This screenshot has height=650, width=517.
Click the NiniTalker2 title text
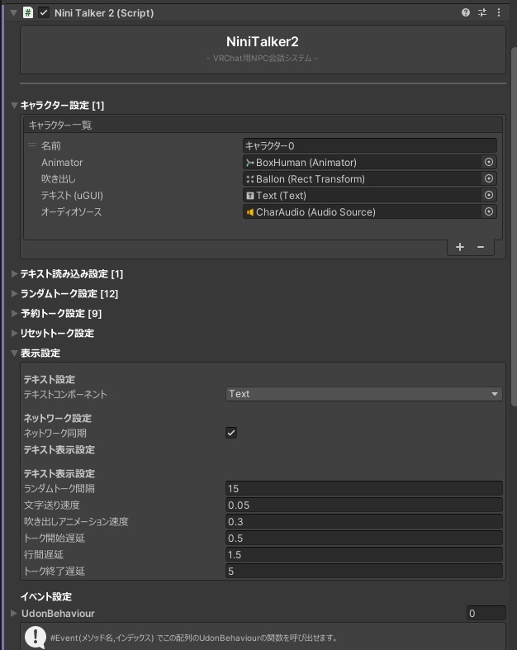click(x=263, y=41)
